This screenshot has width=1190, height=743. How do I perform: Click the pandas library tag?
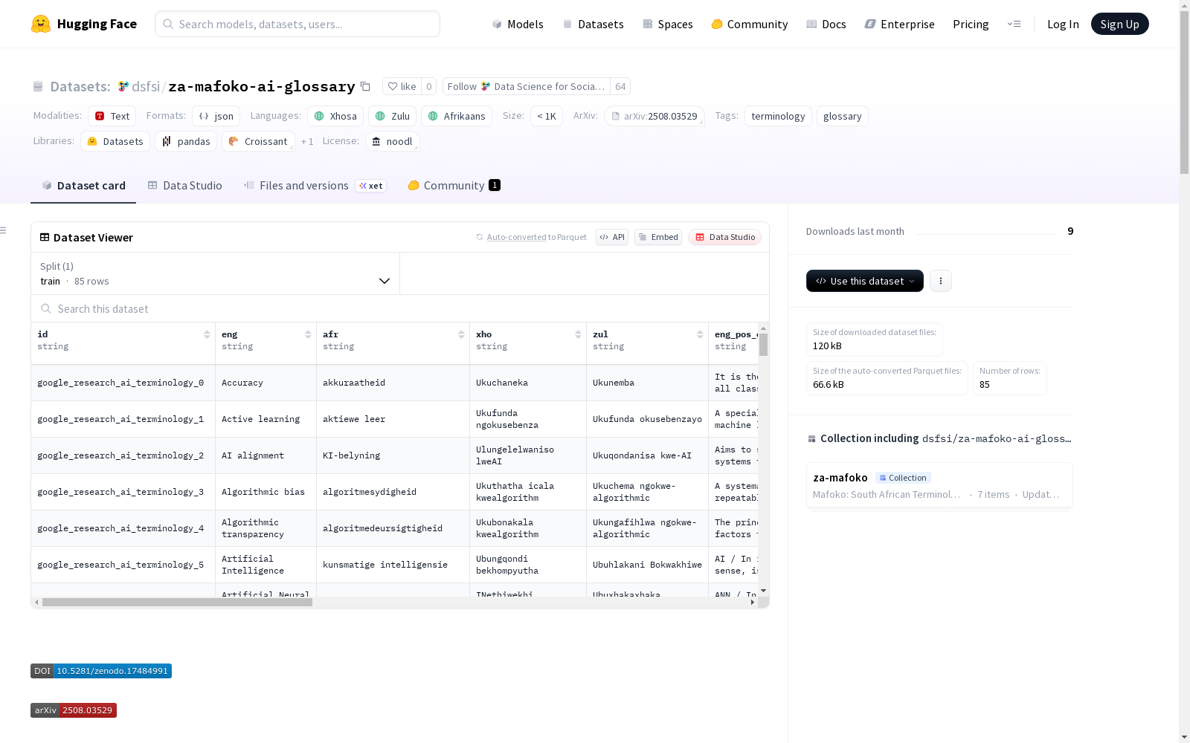186,141
